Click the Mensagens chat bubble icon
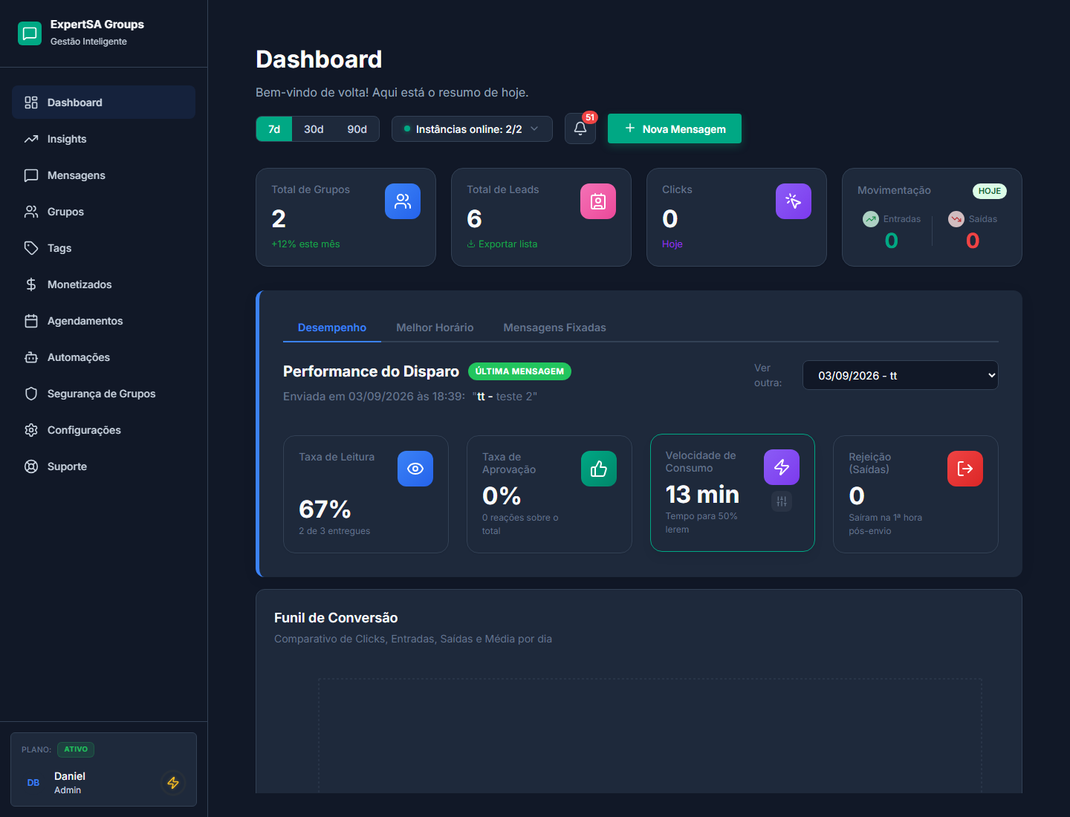The height and width of the screenshot is (817, 1070). click(31, 175)
